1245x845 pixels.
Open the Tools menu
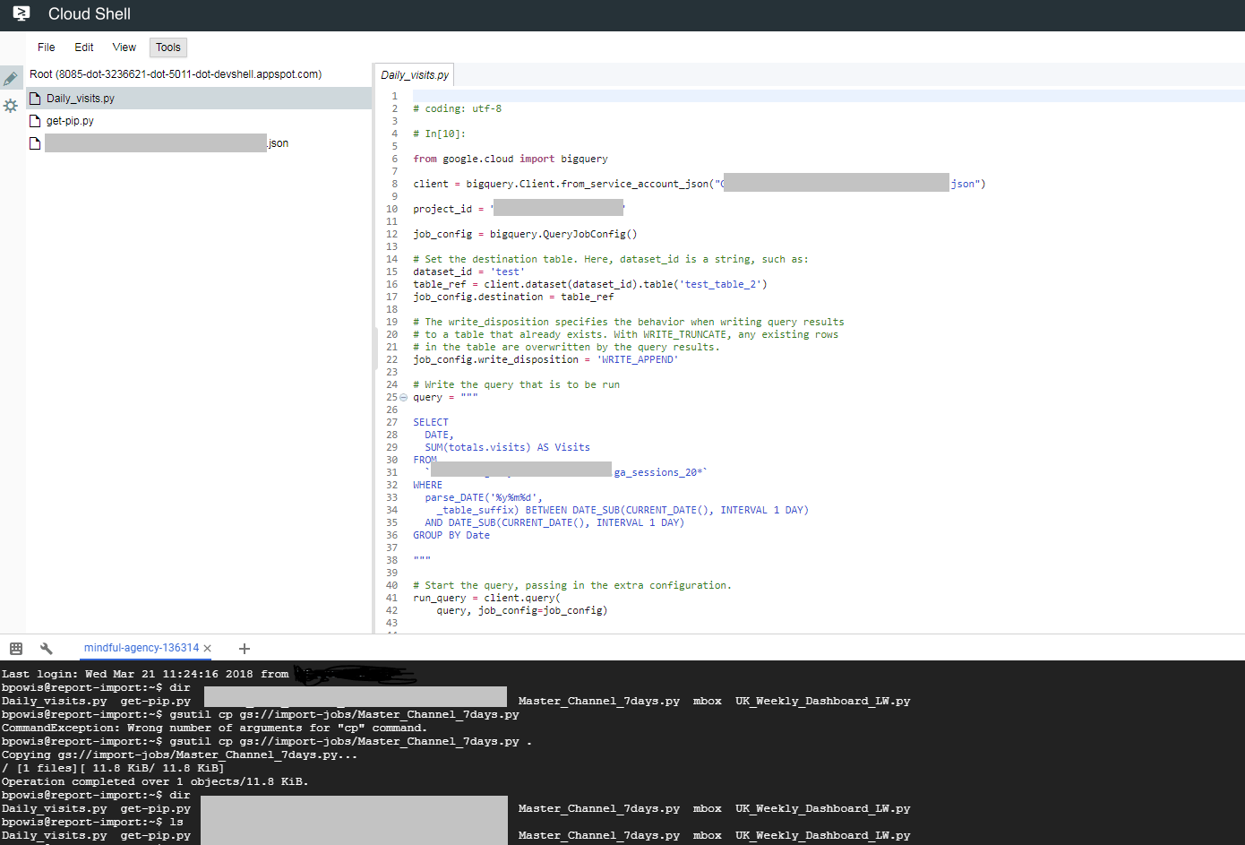[168, 47]
